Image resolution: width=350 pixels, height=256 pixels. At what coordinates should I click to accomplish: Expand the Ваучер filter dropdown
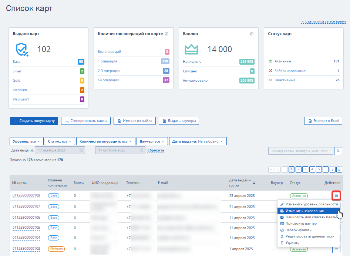[152, 141]
